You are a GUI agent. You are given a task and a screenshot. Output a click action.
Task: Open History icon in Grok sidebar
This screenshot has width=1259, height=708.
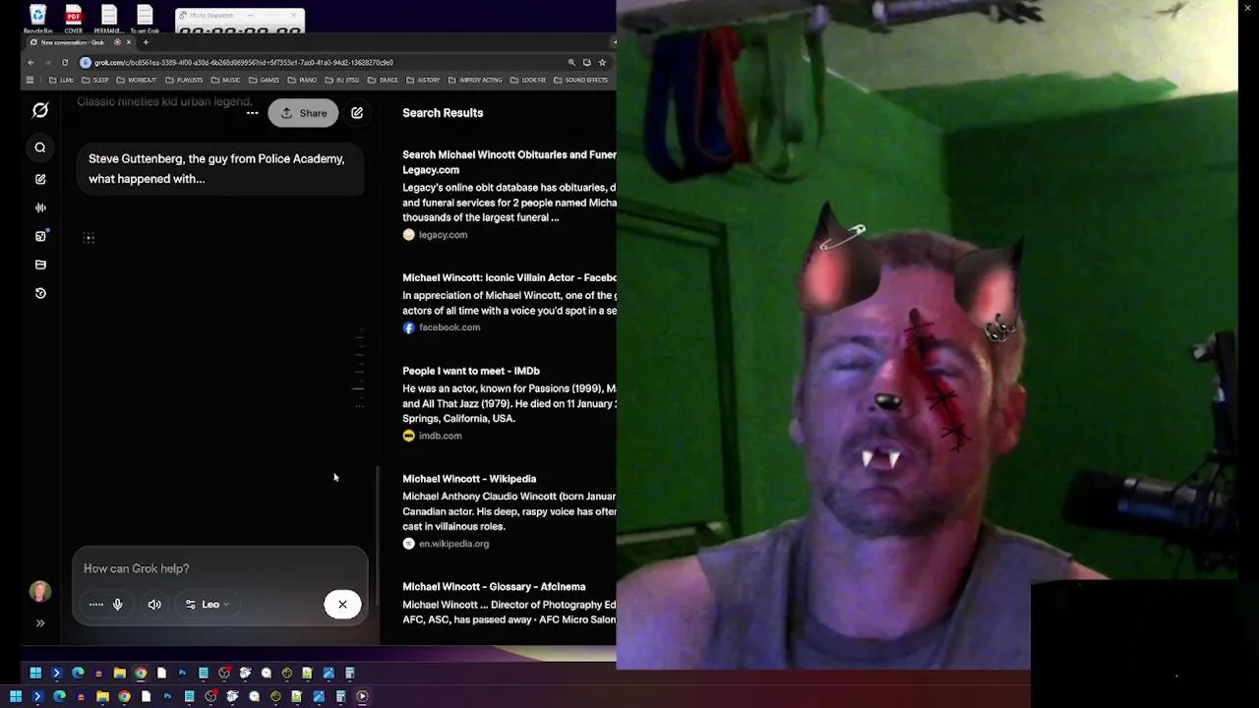coord(40,293)
